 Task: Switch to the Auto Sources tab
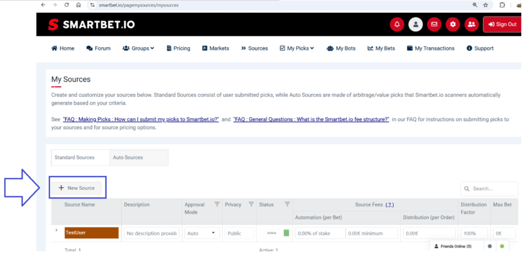point(128,157)
